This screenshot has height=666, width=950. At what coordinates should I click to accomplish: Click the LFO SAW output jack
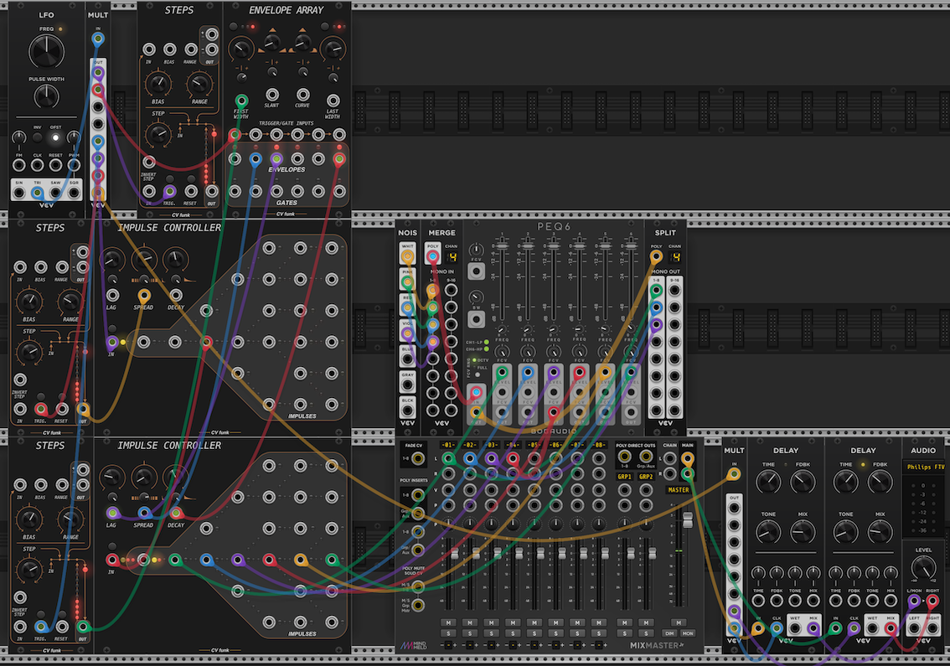(x=56, y=194)
